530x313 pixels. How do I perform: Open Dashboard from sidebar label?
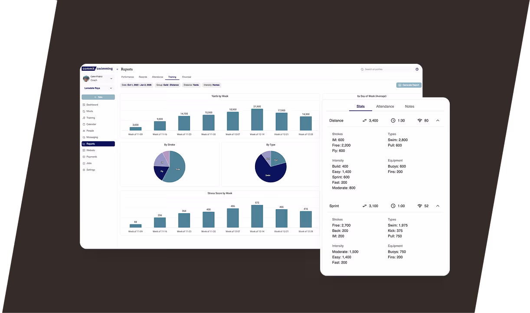click(x=92, y=105)
